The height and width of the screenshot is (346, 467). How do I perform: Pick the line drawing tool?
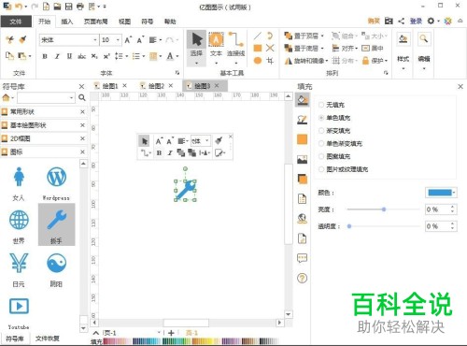pyautogui.click(x=257, y=36)
